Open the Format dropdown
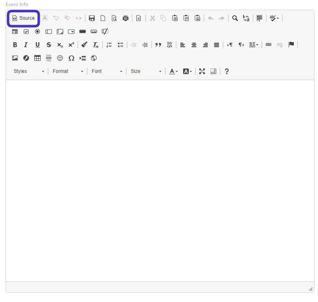The width and height of the screenshot is (318, 302). (68, 71)
